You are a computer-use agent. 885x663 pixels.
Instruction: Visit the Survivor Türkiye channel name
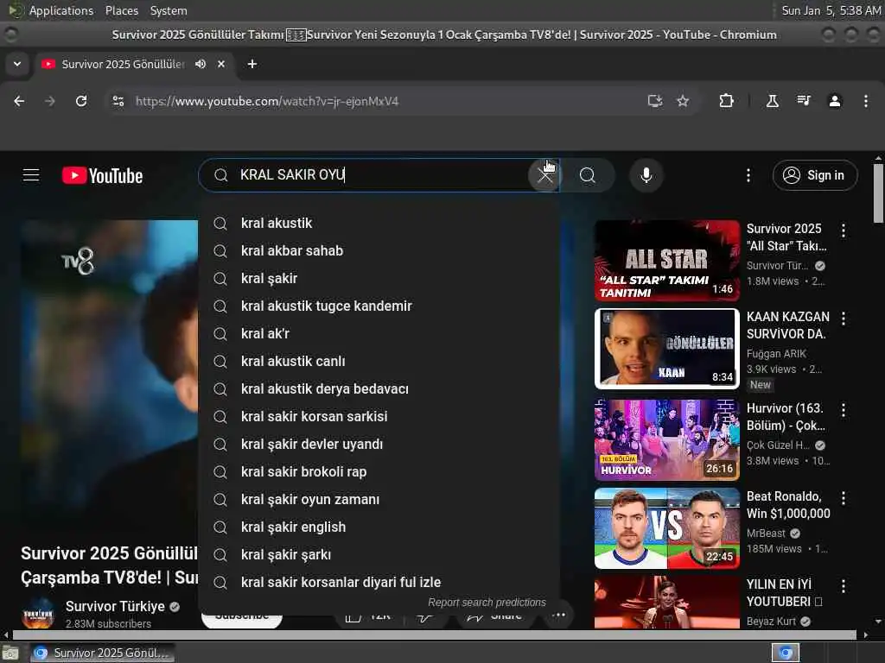[115, 607]
